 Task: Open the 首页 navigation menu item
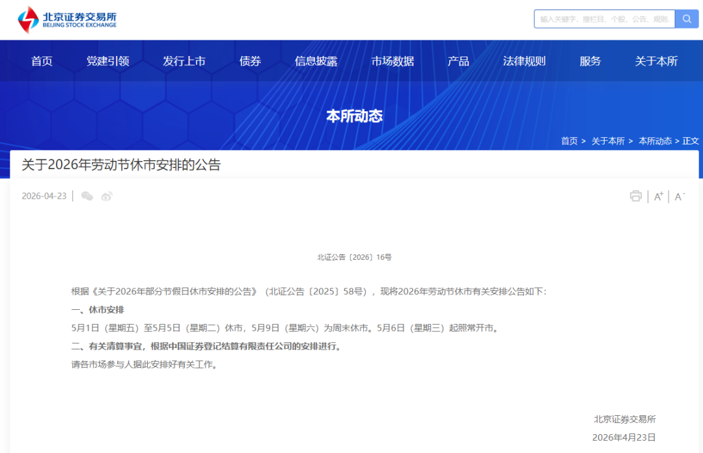42,61
